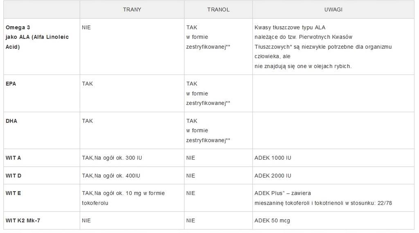Click the ADEK 2000 IU cell

[333, 176]
